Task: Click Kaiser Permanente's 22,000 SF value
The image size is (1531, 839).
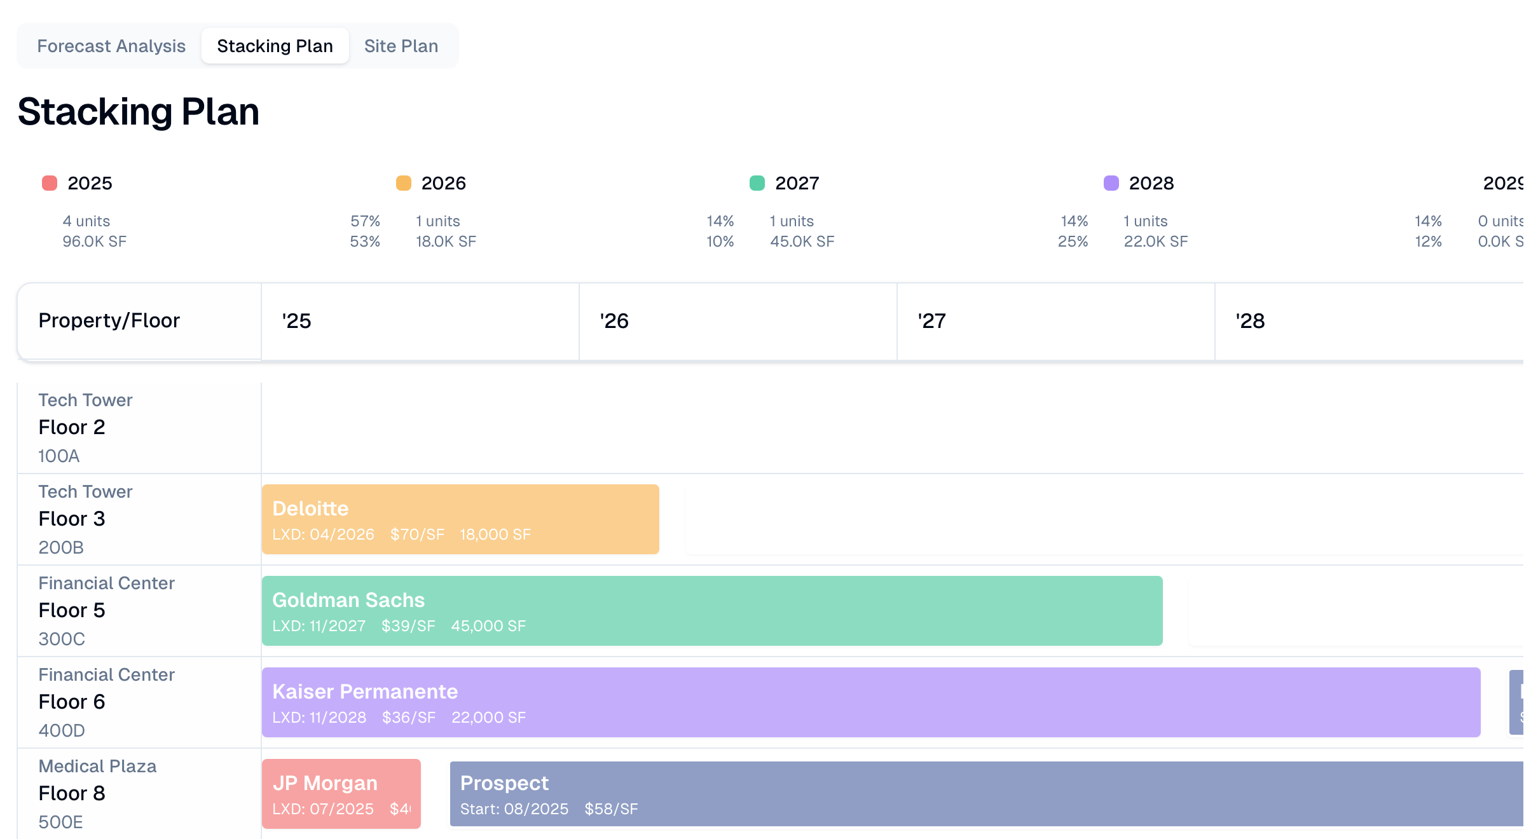Action: click(488, 718)
